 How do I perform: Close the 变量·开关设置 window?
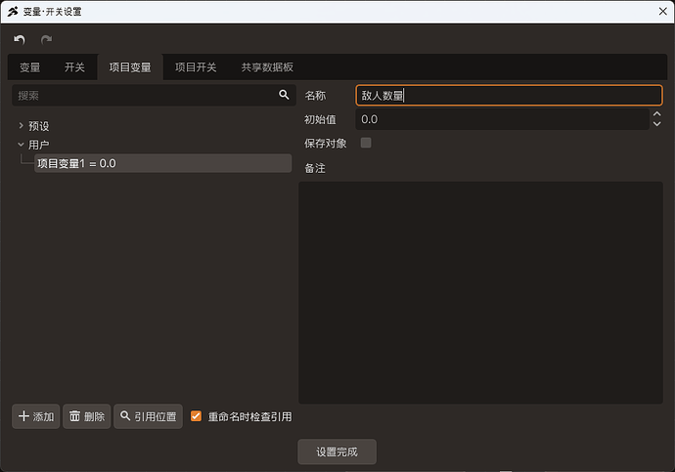pos(663,12)
